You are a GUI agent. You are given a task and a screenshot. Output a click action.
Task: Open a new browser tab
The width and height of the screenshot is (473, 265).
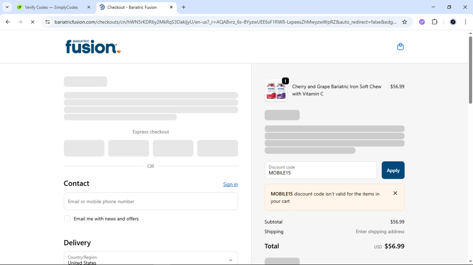click(x=184, y=7)
